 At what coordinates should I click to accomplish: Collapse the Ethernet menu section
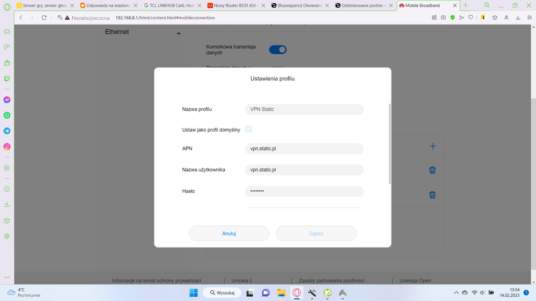179,33
